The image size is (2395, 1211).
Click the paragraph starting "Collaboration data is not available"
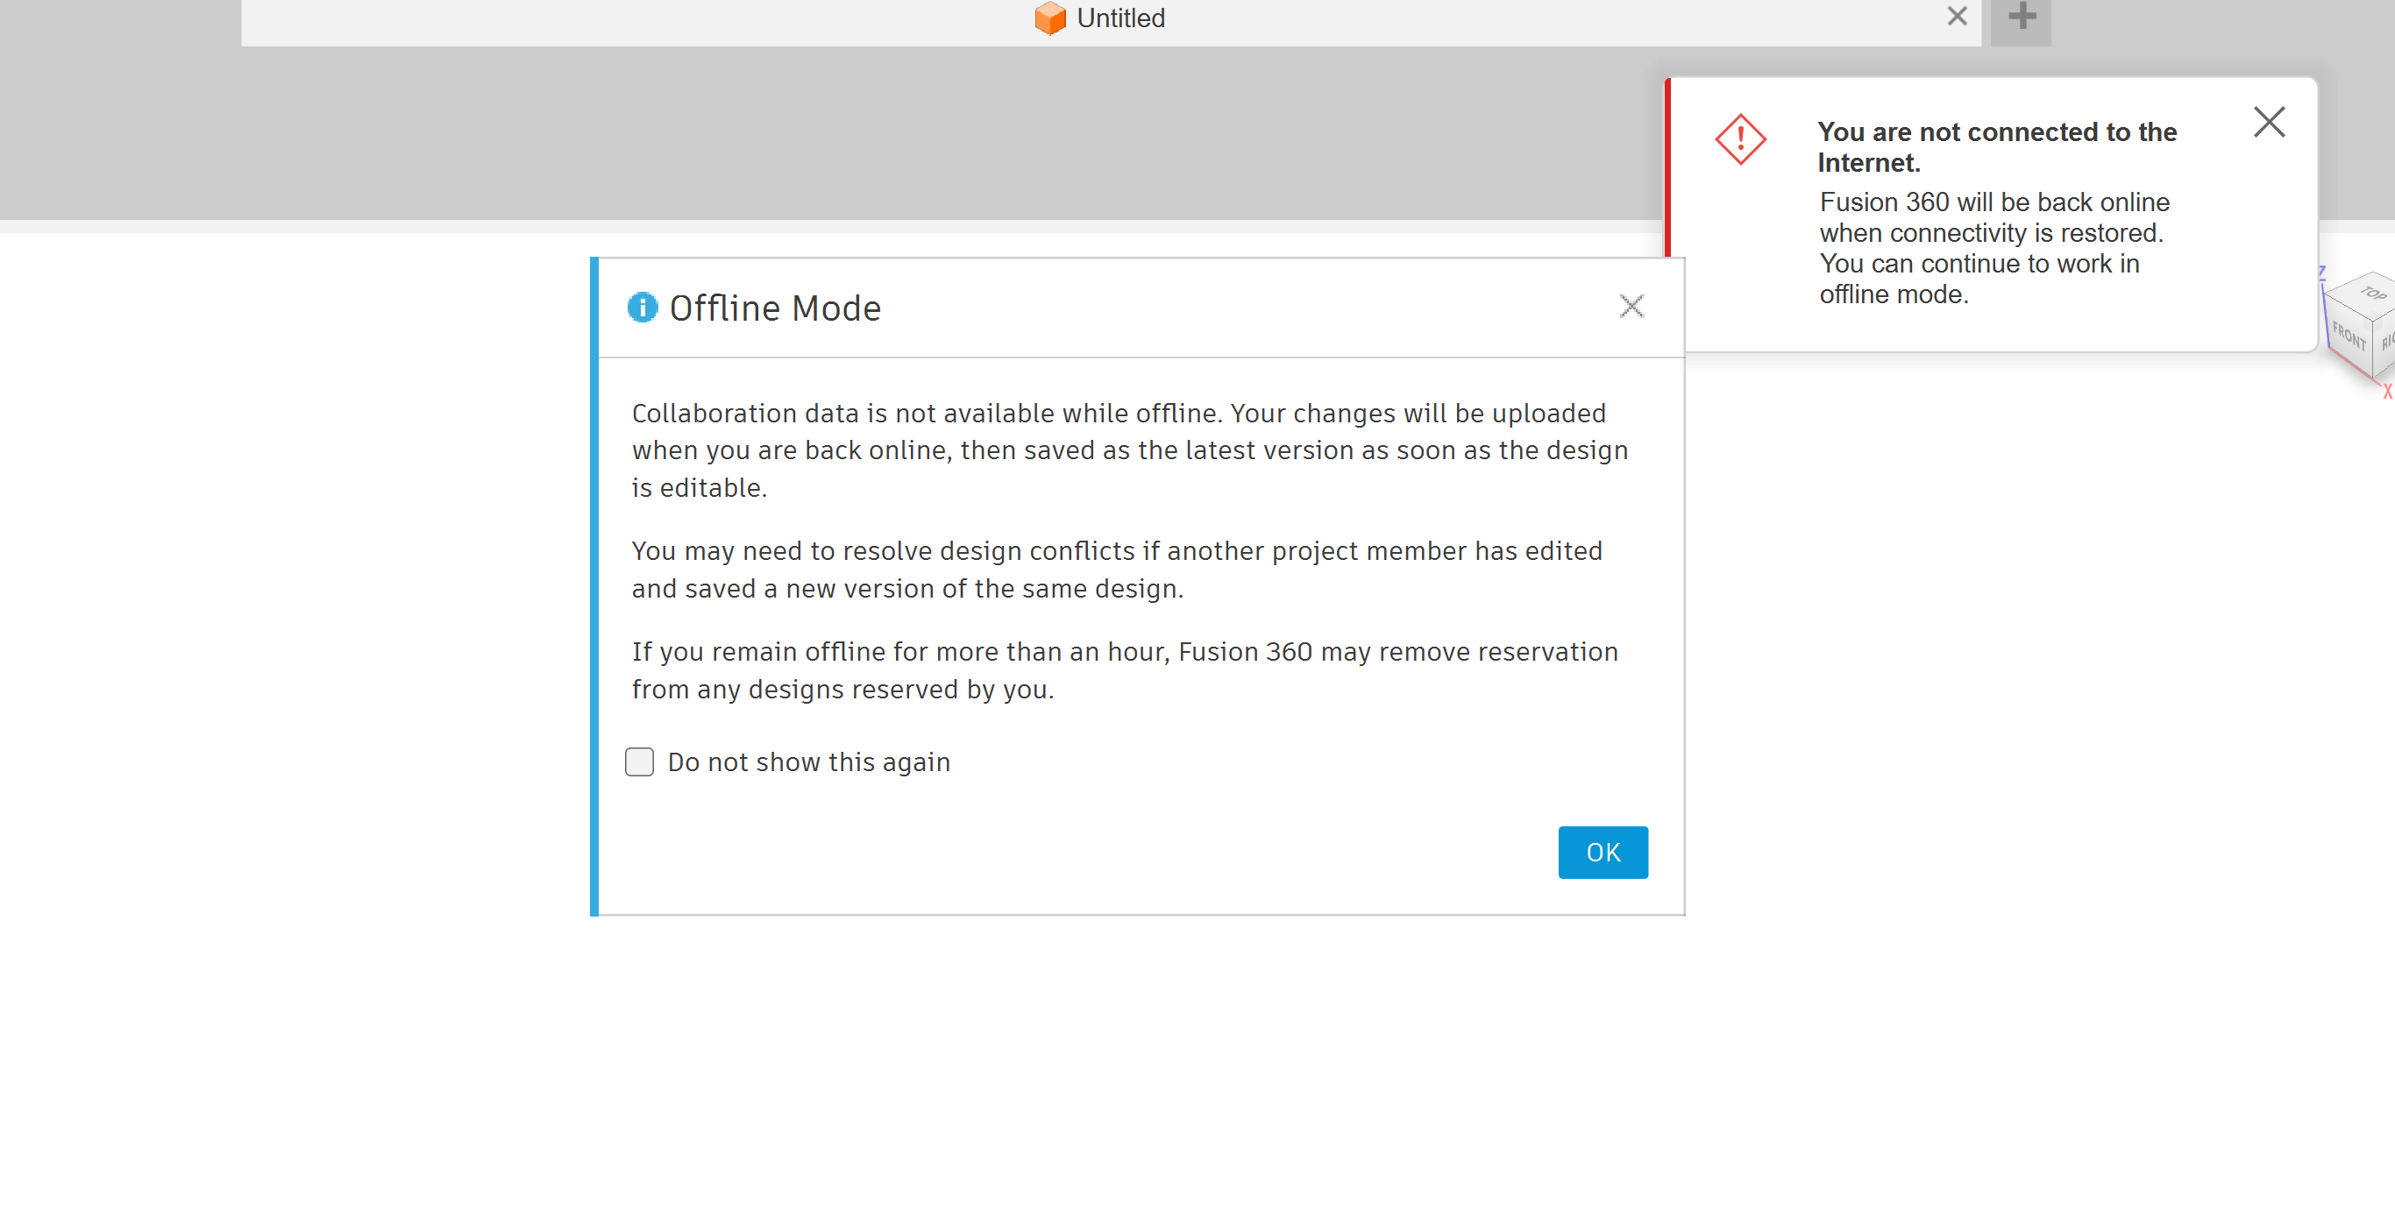click(1130, 450)
